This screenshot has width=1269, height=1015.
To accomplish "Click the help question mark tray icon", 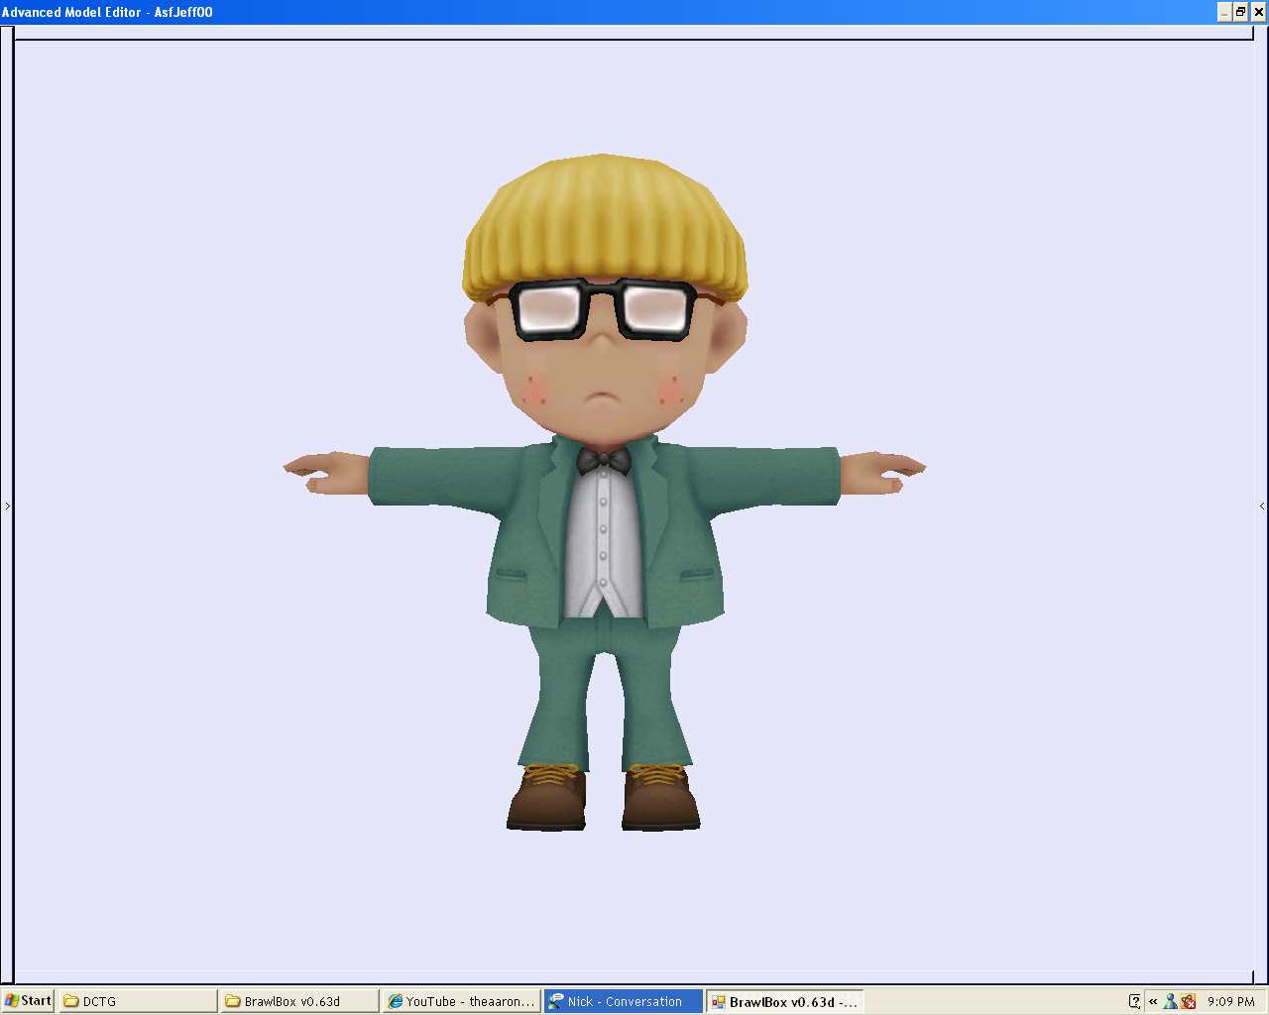I will click(1134, 1001).
